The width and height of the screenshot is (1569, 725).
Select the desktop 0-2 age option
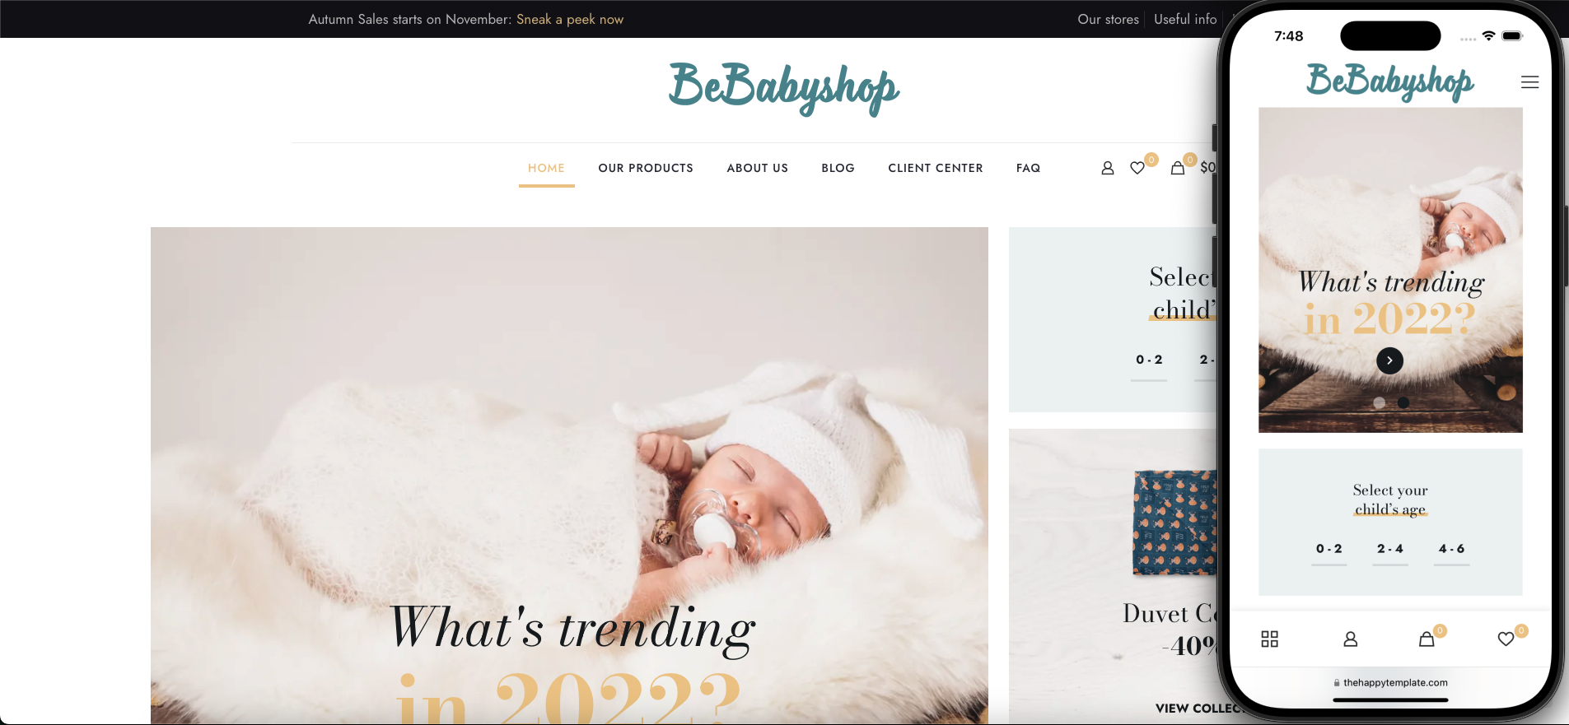click(x=1149, y=360)
